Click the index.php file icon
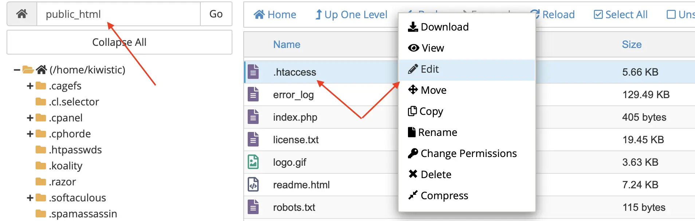The height and width of the screenshot is (221, 695). [253, 117]
